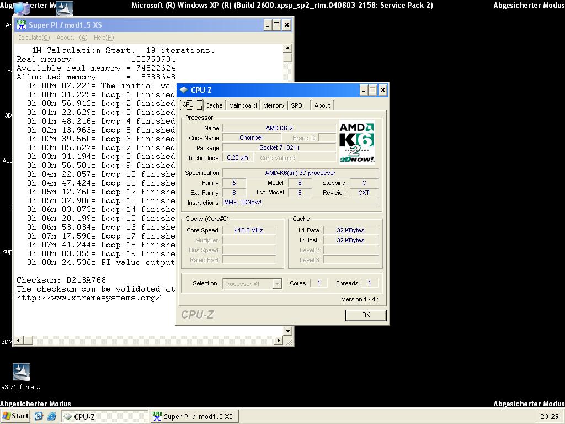Click '1M Calculation Start. 19 iterations.' line
The height and width of the screenshot is (424, 565).
[x=123, y=50]
